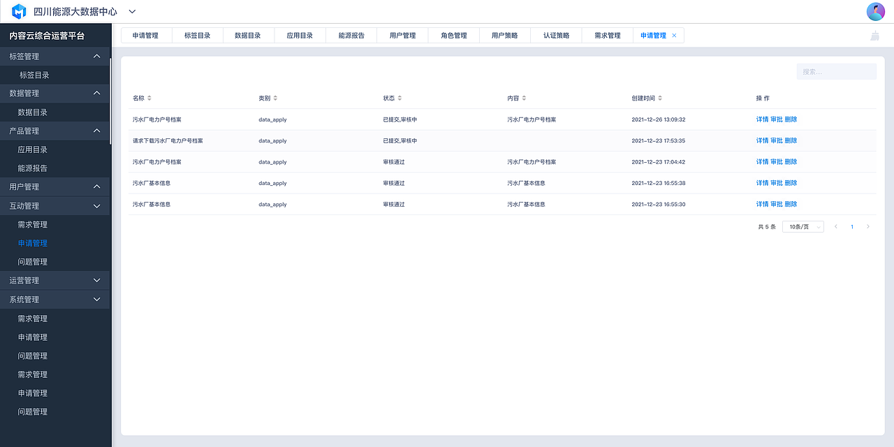Sort the 类别 column by its sort icon
894x447 pixels.
point(274,98)
